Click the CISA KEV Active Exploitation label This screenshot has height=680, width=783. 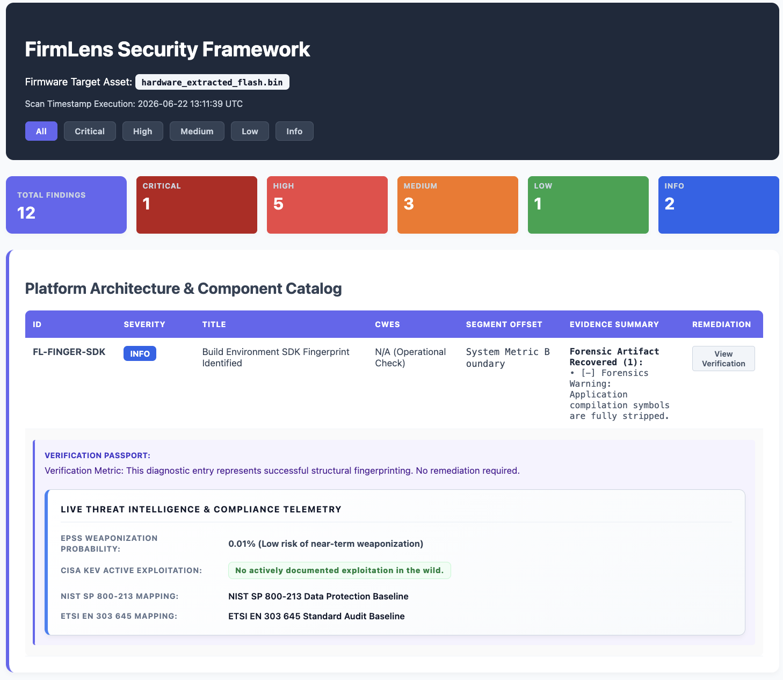[x=132, y=570]
